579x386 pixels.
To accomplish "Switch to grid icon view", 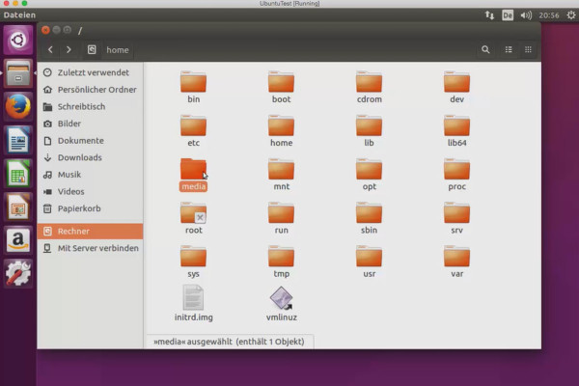I will (x=528, y=49).
